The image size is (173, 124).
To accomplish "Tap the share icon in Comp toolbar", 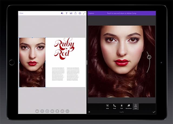I will (x=75, y=13).
